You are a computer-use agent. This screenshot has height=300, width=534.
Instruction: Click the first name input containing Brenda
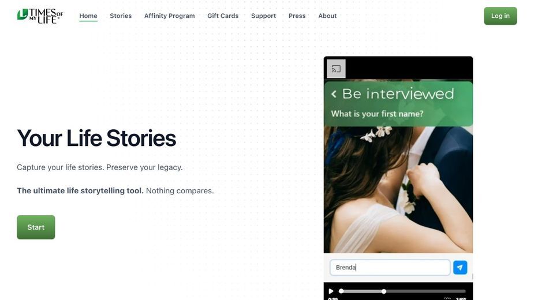pos(390,267)
